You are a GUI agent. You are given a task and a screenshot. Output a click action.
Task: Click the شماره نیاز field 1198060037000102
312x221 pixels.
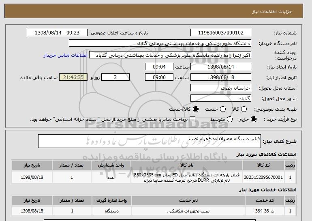(x=221, y=33)
